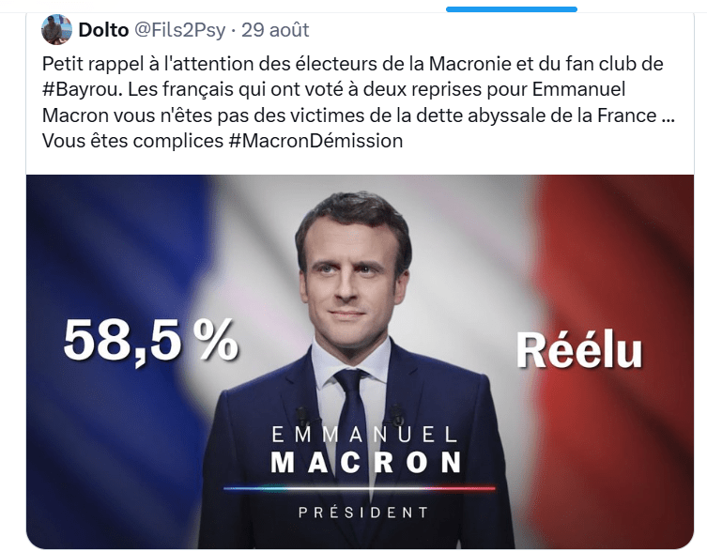Open the Dolto display name link

point(103,29)
